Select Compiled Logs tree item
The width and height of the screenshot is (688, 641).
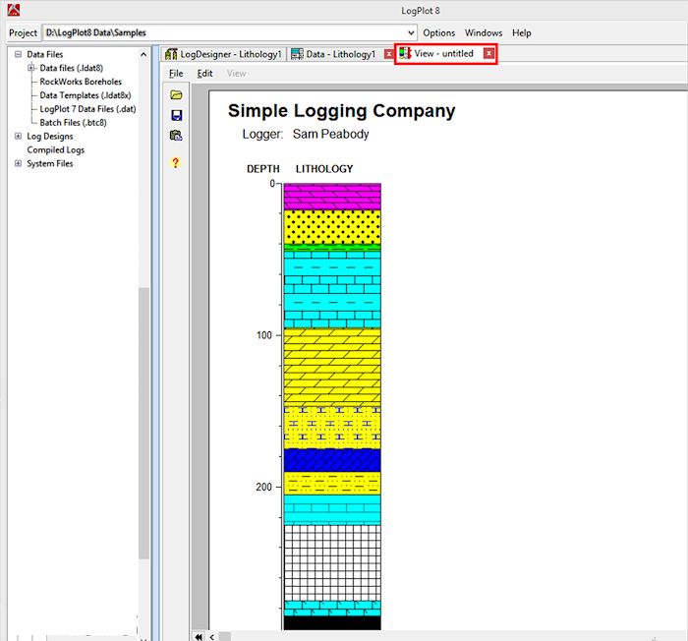tap(56, 149)
